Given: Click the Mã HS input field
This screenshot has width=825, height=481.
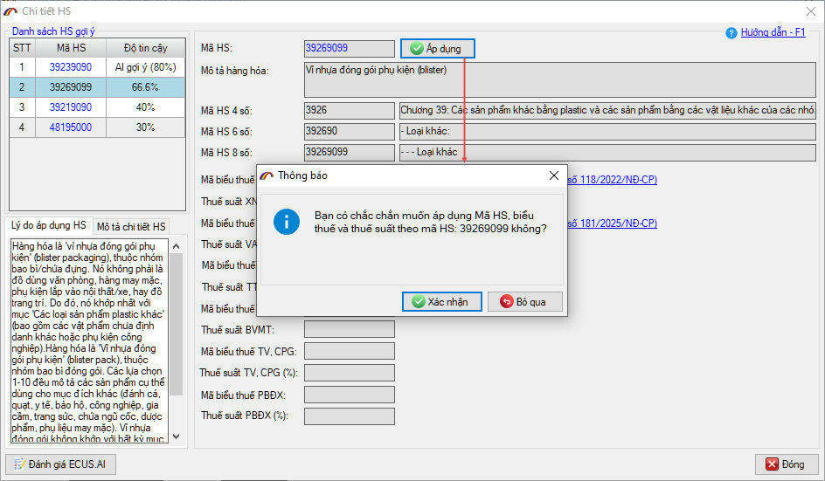Looking at the screenshot, I should tap(349, 49).
